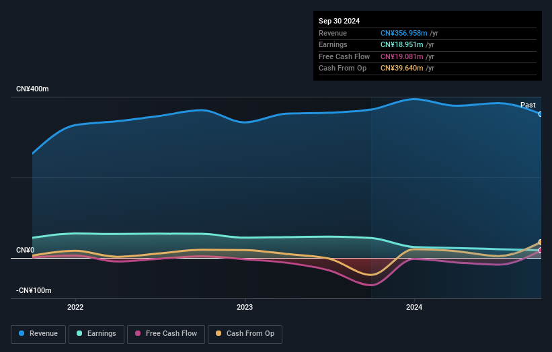552x352 pixels.
Task: Click the Earnings row label in tooltip
Action: click(333, 44)
